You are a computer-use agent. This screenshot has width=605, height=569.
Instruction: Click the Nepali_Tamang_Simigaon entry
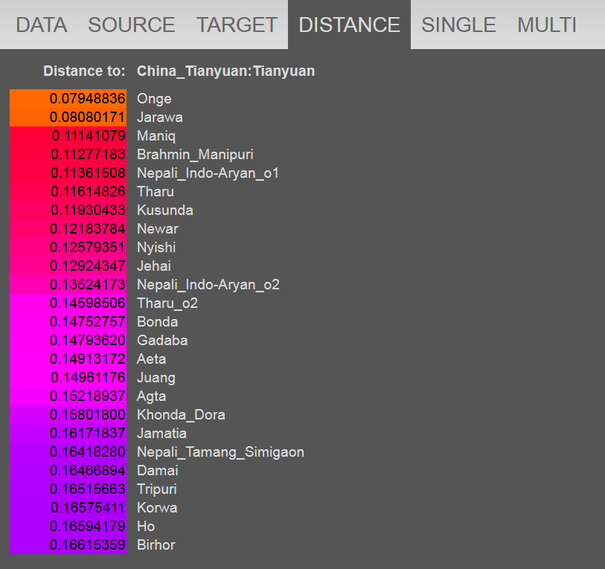(221, 451)
